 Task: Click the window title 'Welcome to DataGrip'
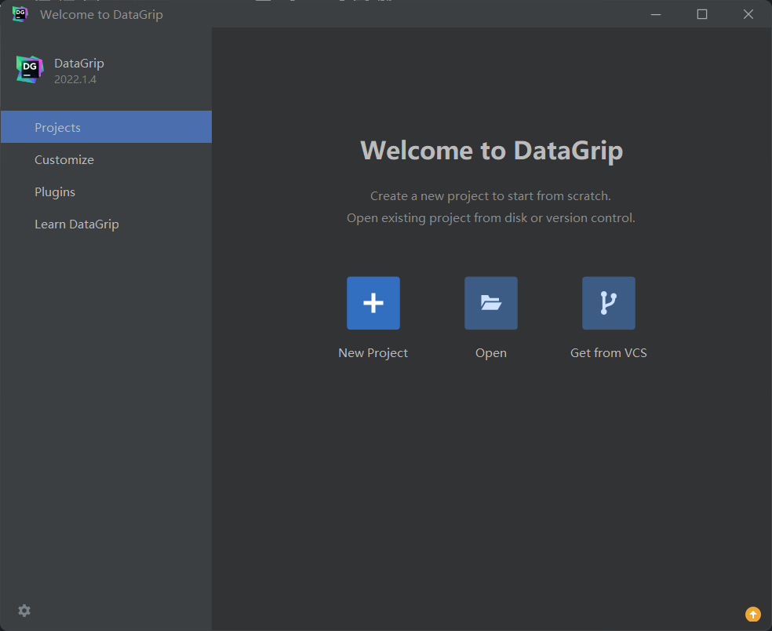coord(101,15)
